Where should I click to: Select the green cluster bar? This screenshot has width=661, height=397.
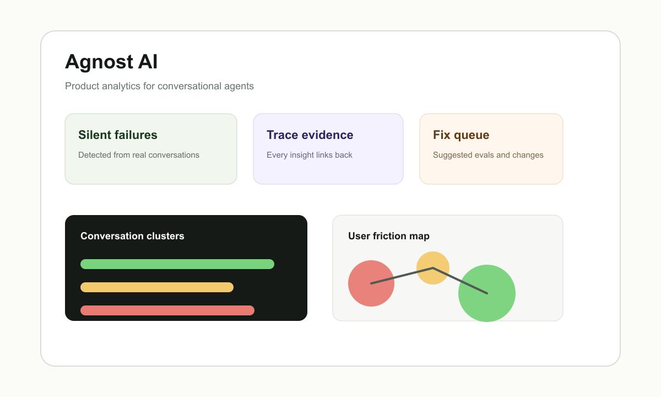coord(177,264)
